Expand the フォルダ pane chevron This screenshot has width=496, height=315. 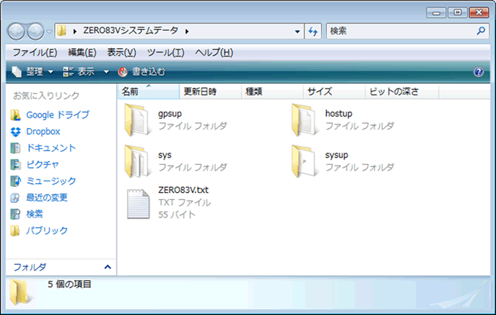[x=107, y=267]
